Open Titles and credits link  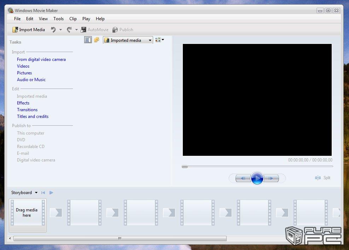click(33, 116)
